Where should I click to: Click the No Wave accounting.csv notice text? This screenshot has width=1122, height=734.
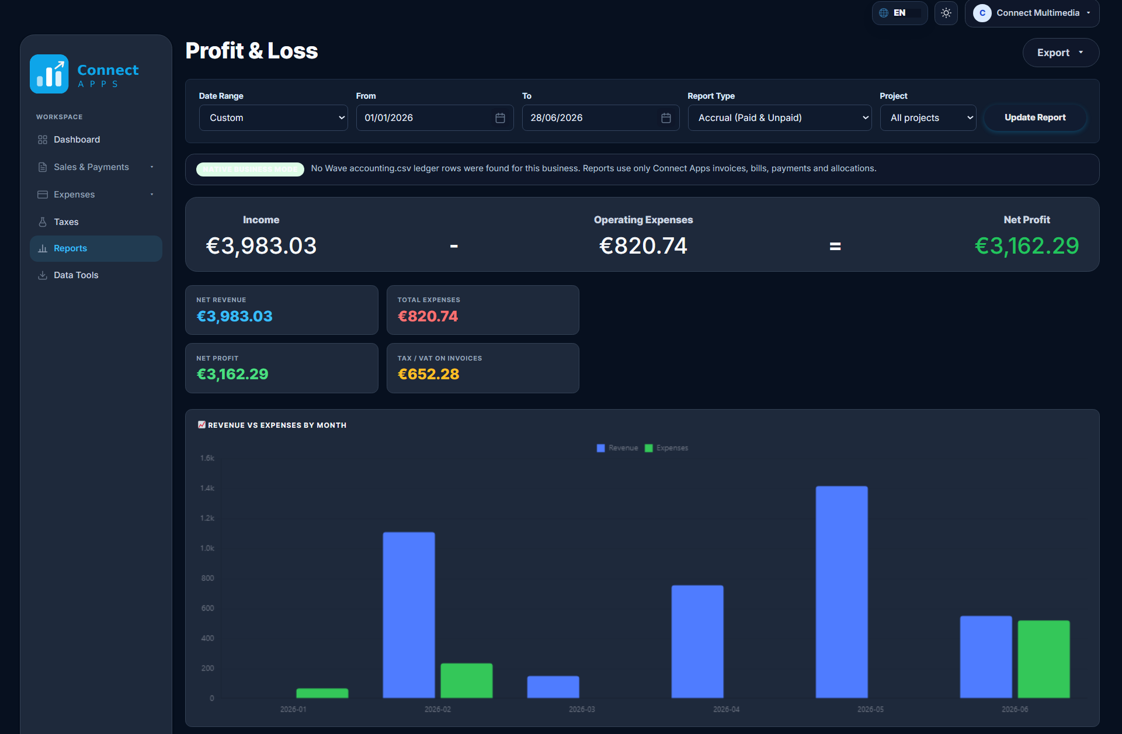(x=593, y=168)
